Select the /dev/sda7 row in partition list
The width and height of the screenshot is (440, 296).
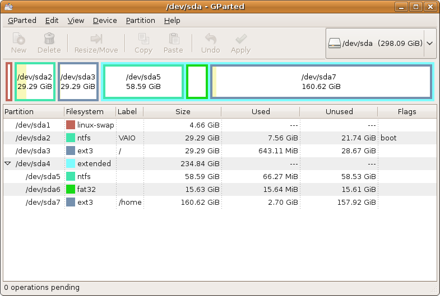point(220,202)
